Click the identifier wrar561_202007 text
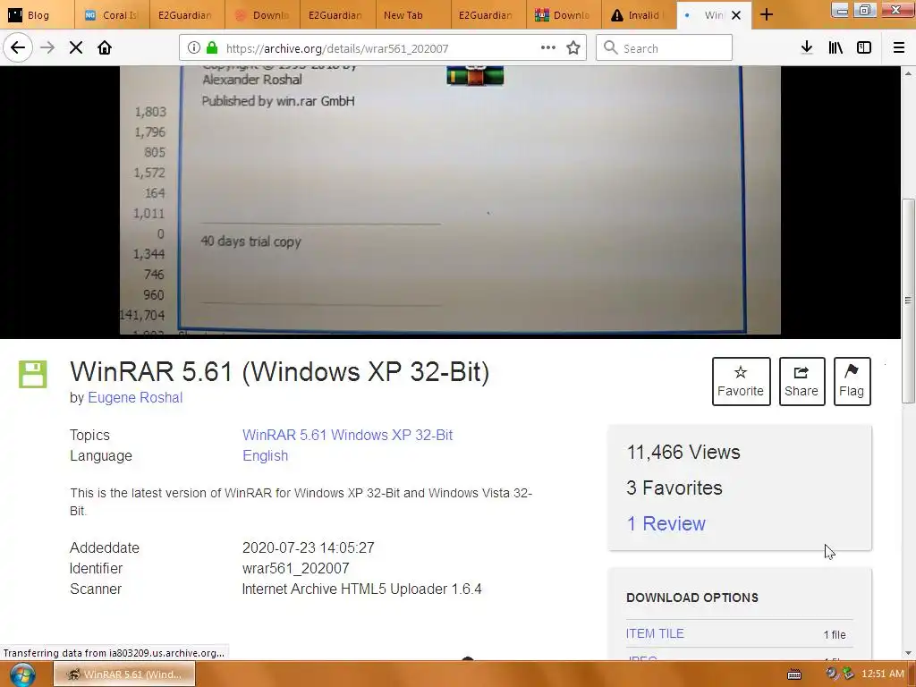916x687 pixels. click(x=295, y=568)
